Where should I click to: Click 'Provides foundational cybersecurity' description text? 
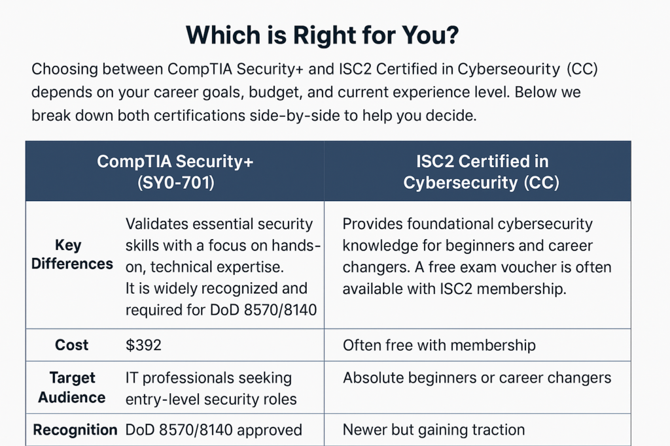tap(467, 224)
